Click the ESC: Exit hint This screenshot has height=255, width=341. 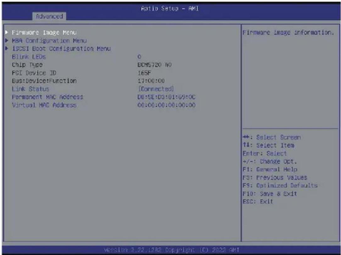click(258, 202)
